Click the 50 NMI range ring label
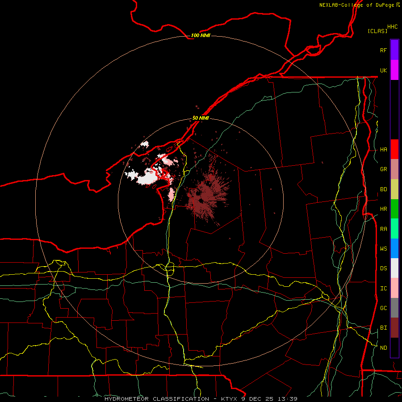402x402 pixels. pos(201,118)
